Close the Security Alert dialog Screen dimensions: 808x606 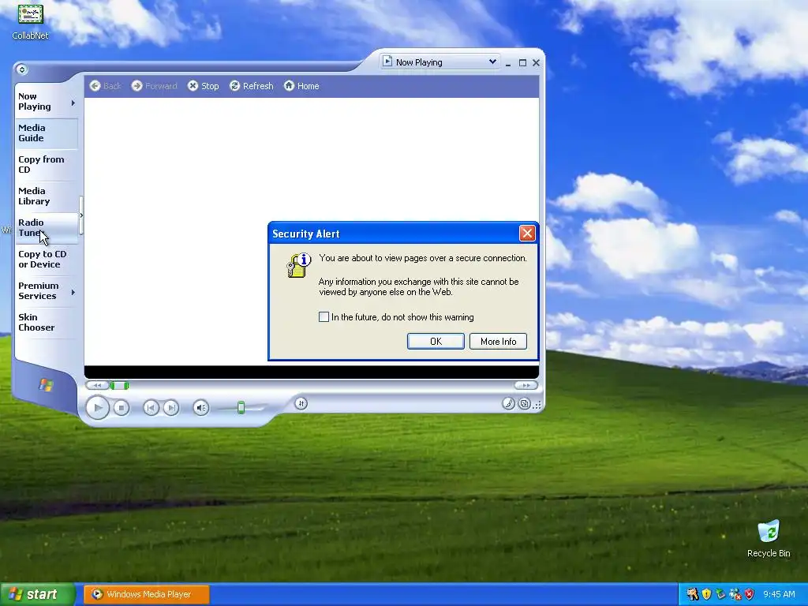tap(526, 234)
